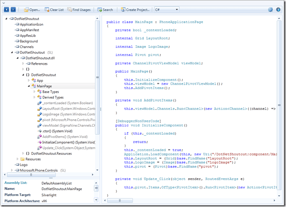Select the Logo tree node
Image resolution: width=286 pixels, height=207 pixels.
[24, 165]
